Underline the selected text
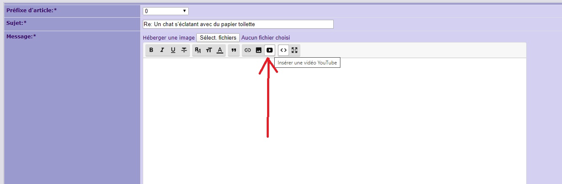 point(173,50)
